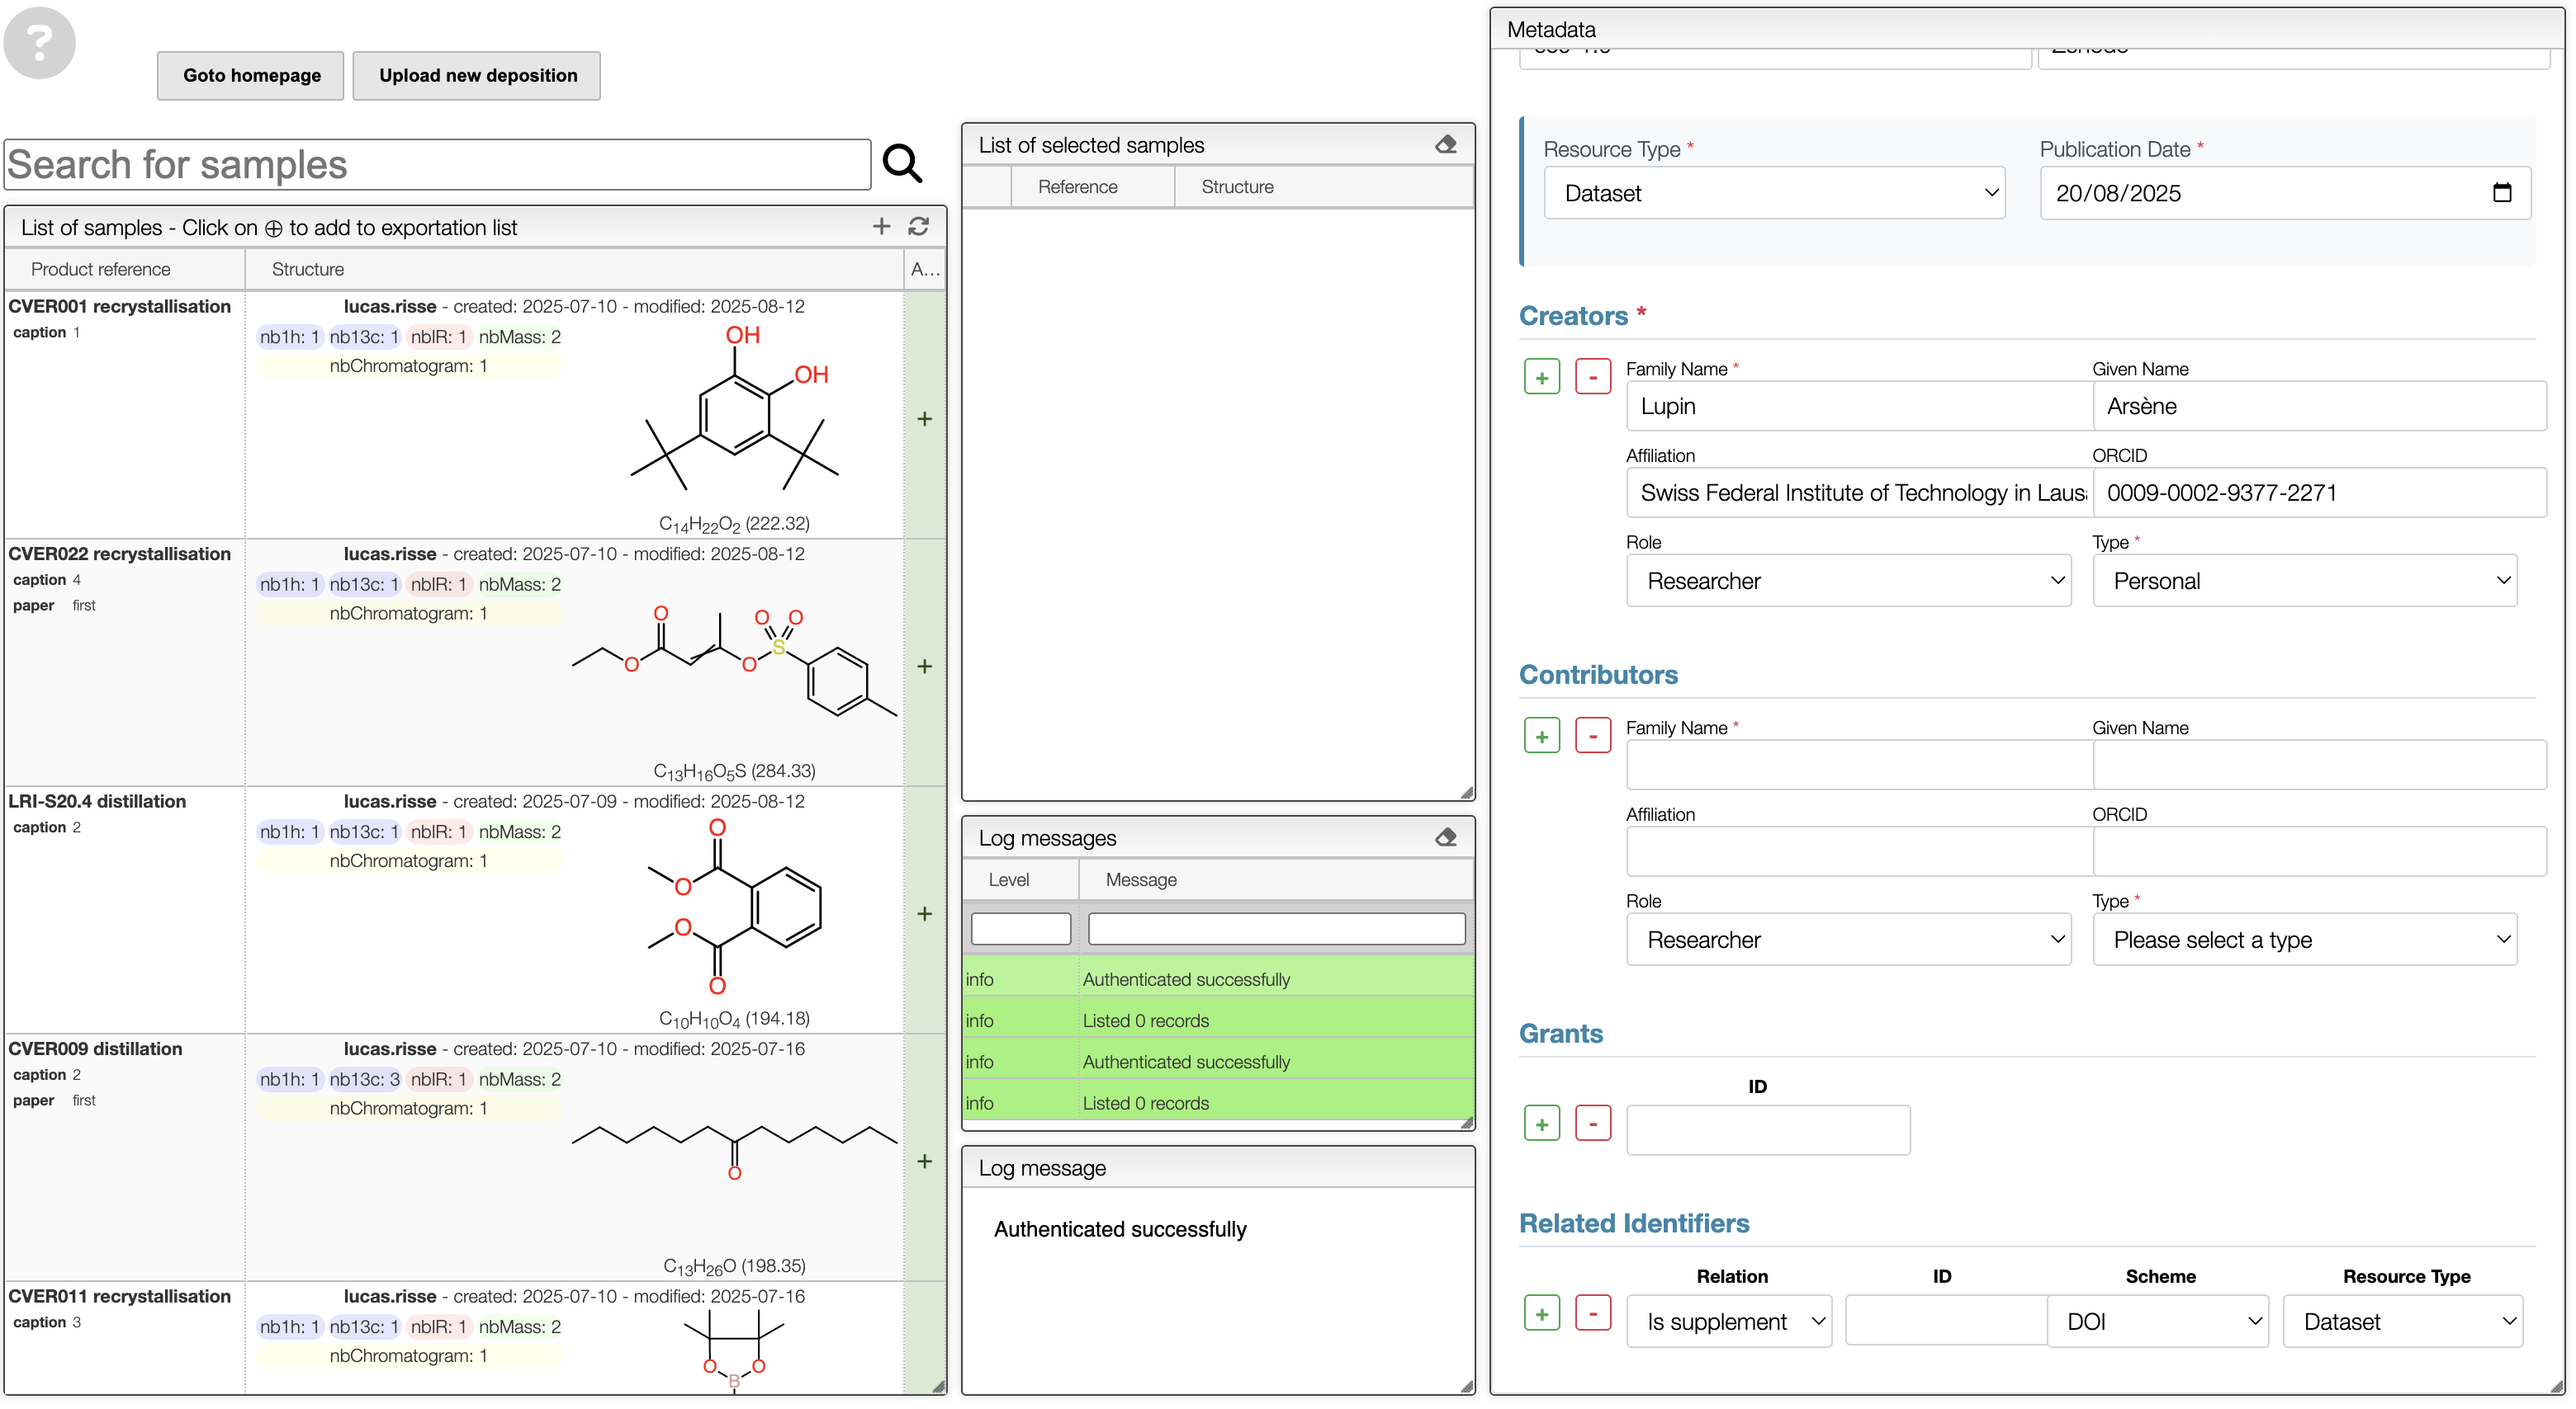This screenshot has width=2576, height=1409.
Task: Add another creator with the green plus
Action: (1542, 378)
